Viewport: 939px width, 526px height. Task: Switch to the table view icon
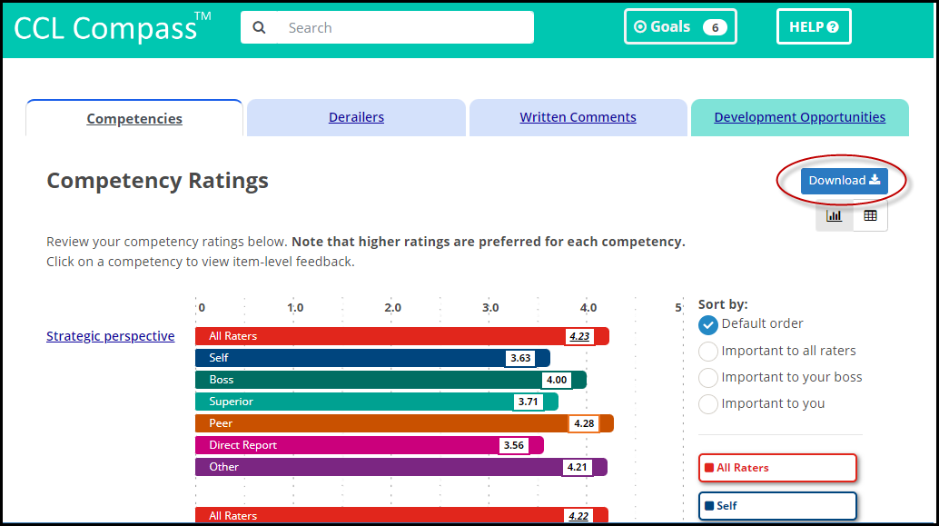[869, 215]
